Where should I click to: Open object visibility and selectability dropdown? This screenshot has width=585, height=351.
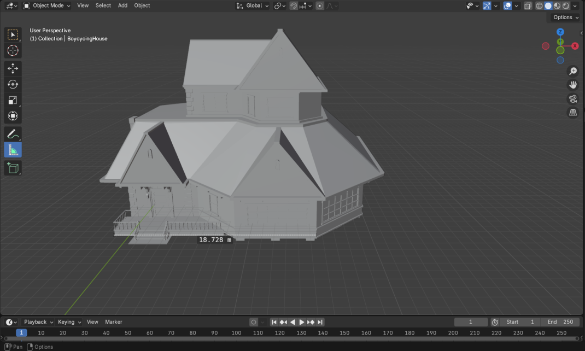click(472, 5)
